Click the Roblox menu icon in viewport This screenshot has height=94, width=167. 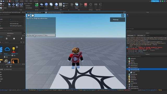pyautogui.click(x=29, y=16)
